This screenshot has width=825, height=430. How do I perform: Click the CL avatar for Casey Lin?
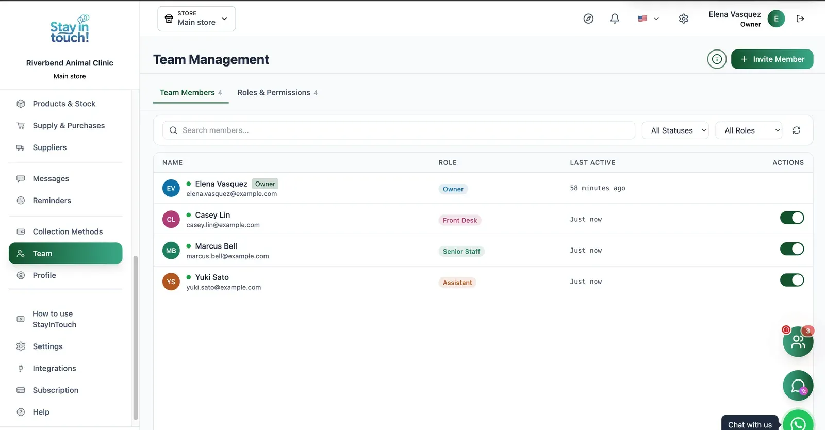click(171, 220)
